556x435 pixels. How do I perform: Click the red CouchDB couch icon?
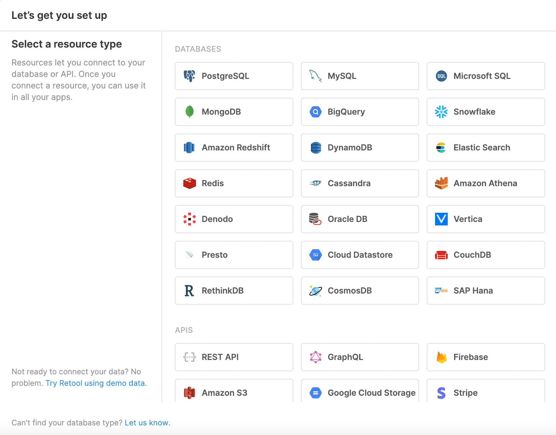click(x=441, y=255)
